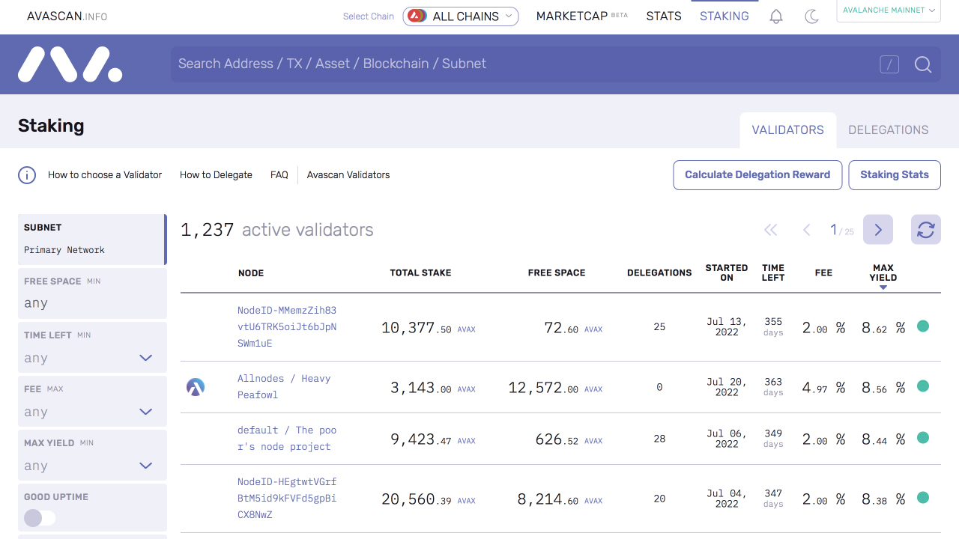Click green status dot for NodeID-MMemzZih83 row
Image resolution: width=959 pixels, height=539 pixels.
[923, 326]
